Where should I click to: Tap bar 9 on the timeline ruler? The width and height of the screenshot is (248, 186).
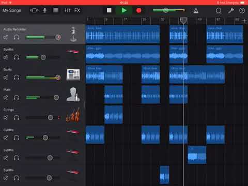point(106,19)
